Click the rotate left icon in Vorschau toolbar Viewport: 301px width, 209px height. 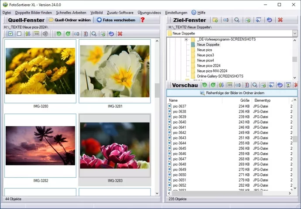205,85
